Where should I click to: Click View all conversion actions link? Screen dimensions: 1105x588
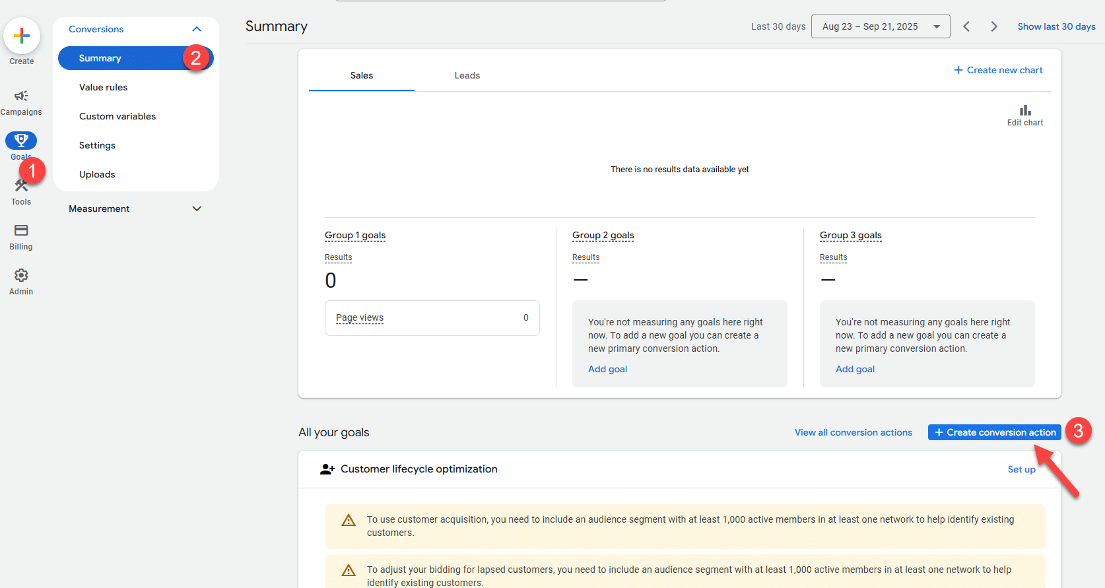pos(853,432)
